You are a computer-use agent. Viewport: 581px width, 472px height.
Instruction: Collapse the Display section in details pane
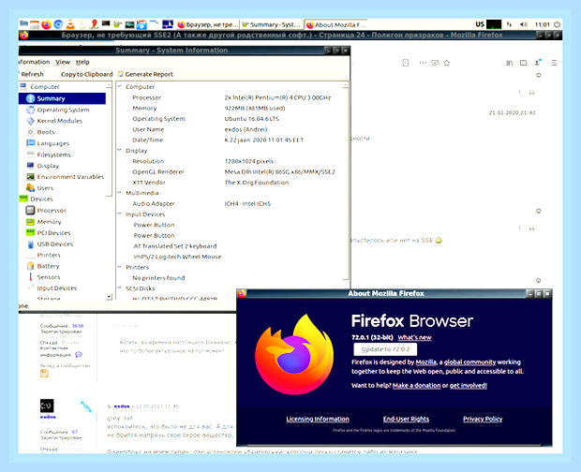[120, 151]
